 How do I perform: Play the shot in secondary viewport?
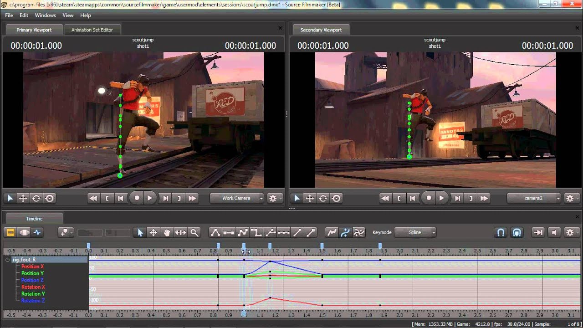click(x=441, y=198)
